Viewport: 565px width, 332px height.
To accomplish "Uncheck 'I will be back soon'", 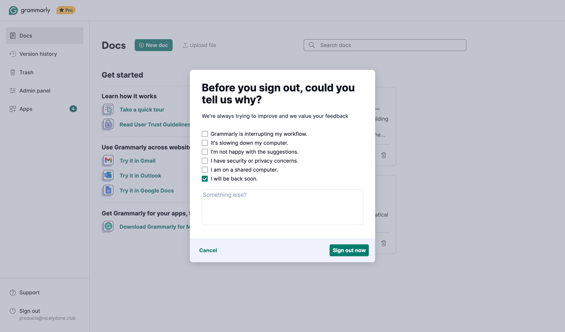I will pyautogui.click(x=205, y=179).
